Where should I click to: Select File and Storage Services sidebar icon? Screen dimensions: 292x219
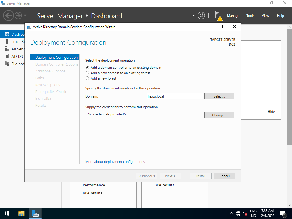[x=7, y=64]
